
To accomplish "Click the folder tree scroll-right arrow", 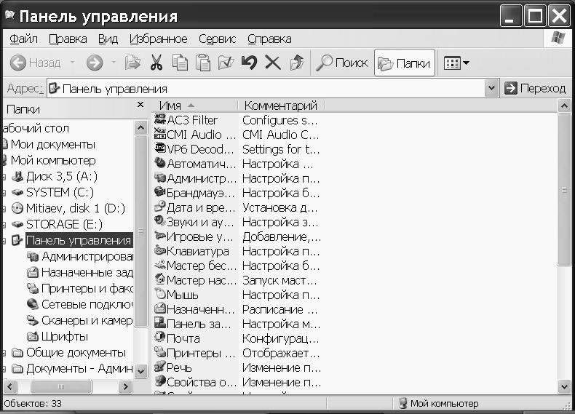I will coord(125,386).
